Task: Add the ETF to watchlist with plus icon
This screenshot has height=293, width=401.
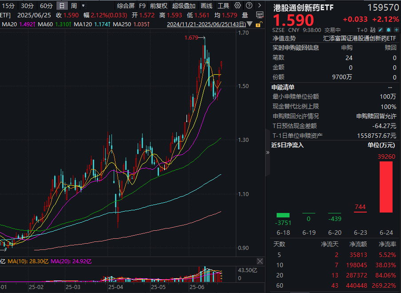Action: pyautogui.click(x=396, y=29)
